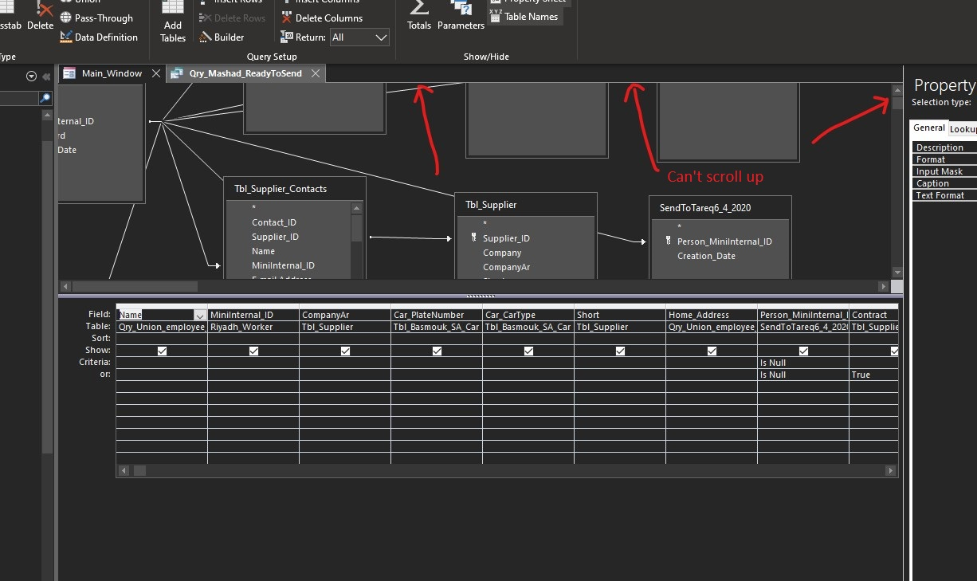Toggle Show checkbox under CompanyAr

pos(345,351)
